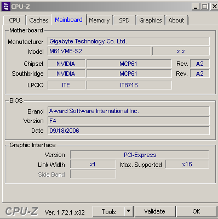
Task: Open the About tab
Action: (x=176, y=20)
